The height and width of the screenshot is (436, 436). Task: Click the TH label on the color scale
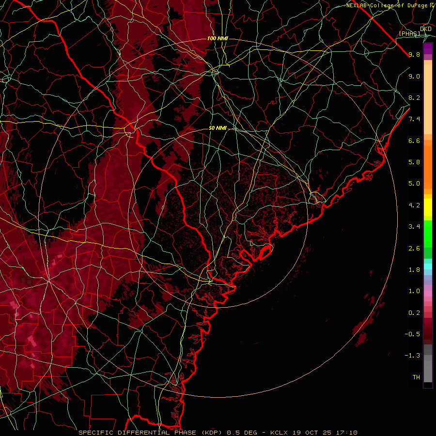(x=416, y=377)
